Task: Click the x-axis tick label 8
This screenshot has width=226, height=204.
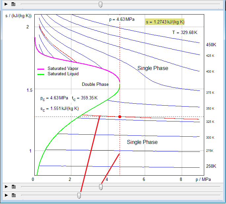Action: tap(181, 179)
